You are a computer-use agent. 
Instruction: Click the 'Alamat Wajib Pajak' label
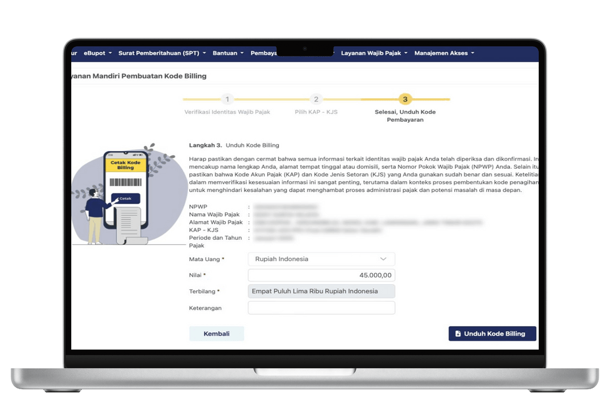pos(216,222)
